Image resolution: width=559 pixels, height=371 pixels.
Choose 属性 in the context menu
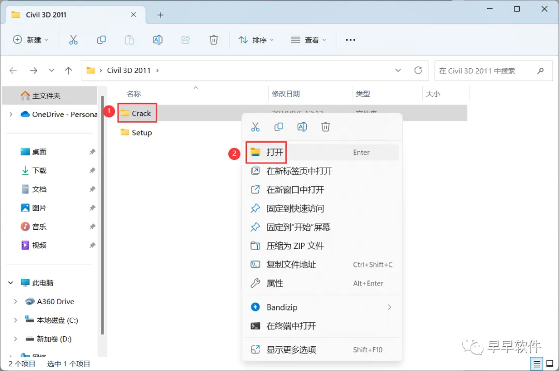coord(322,284)
